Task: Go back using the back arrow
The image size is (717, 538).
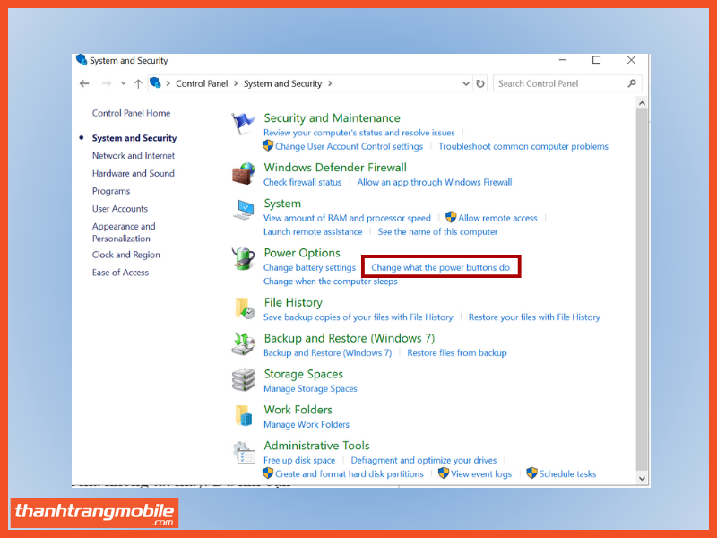Action: (x=84, y=83)
